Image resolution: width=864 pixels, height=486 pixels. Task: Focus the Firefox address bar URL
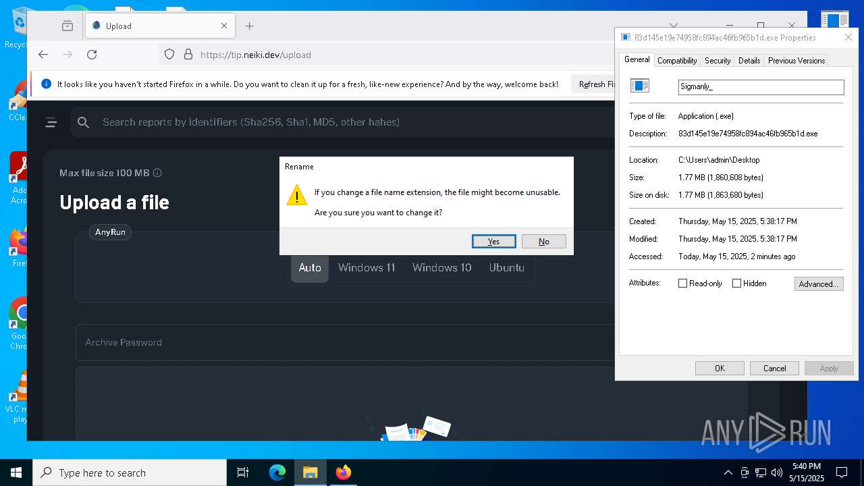click(x=256, y=55)
